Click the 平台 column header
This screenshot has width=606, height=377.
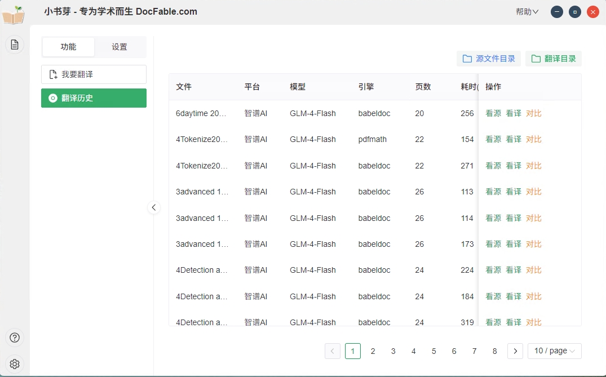[x=252, y=87]
